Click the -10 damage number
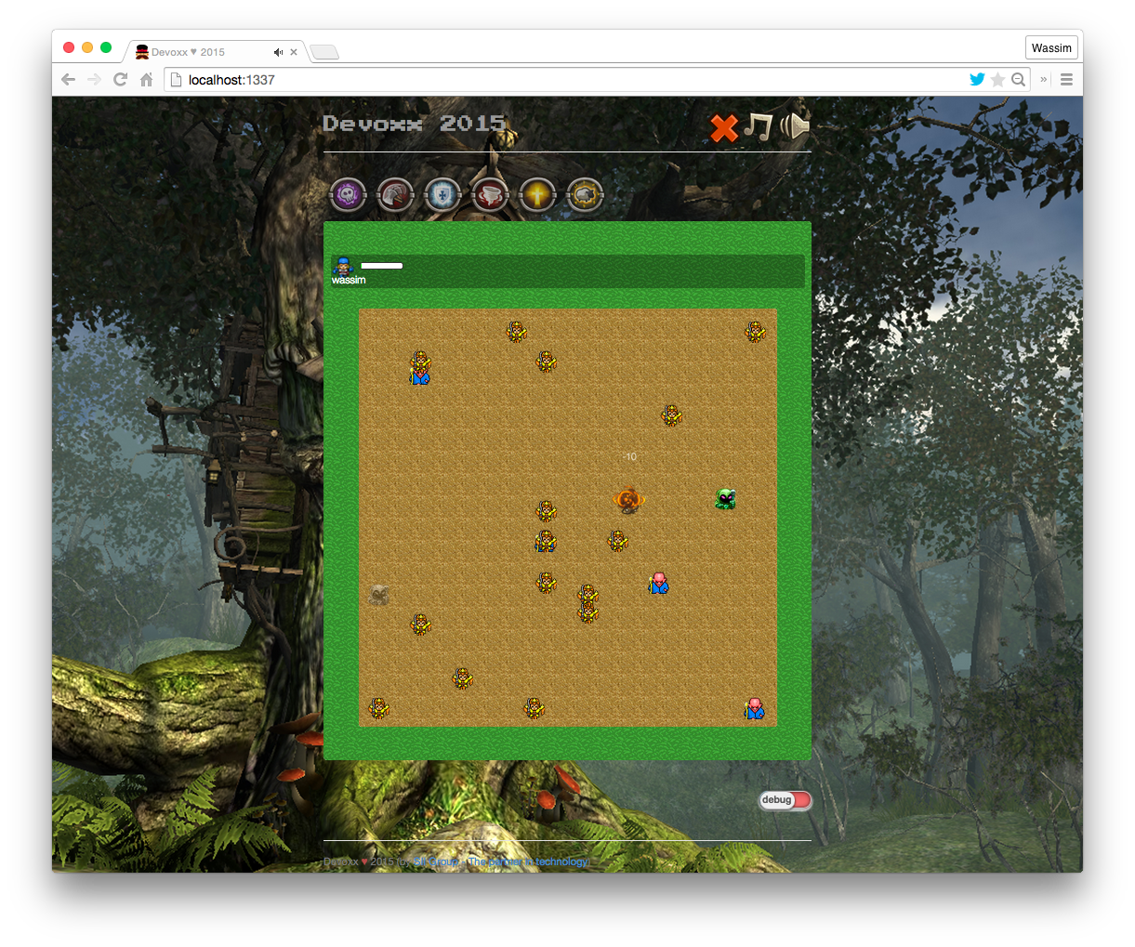This screenshot has height=947, width=1135. point(630,456)
